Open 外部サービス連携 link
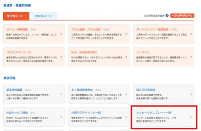 pyautogui.click(x=17, y=113)
